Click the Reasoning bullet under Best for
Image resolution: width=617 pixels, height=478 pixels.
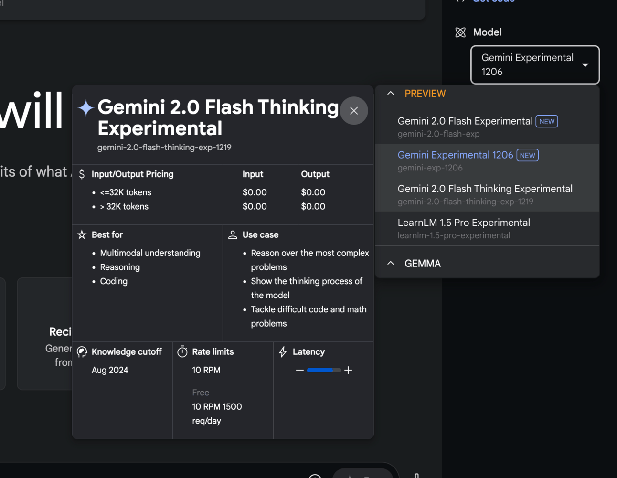coord(120,267)
